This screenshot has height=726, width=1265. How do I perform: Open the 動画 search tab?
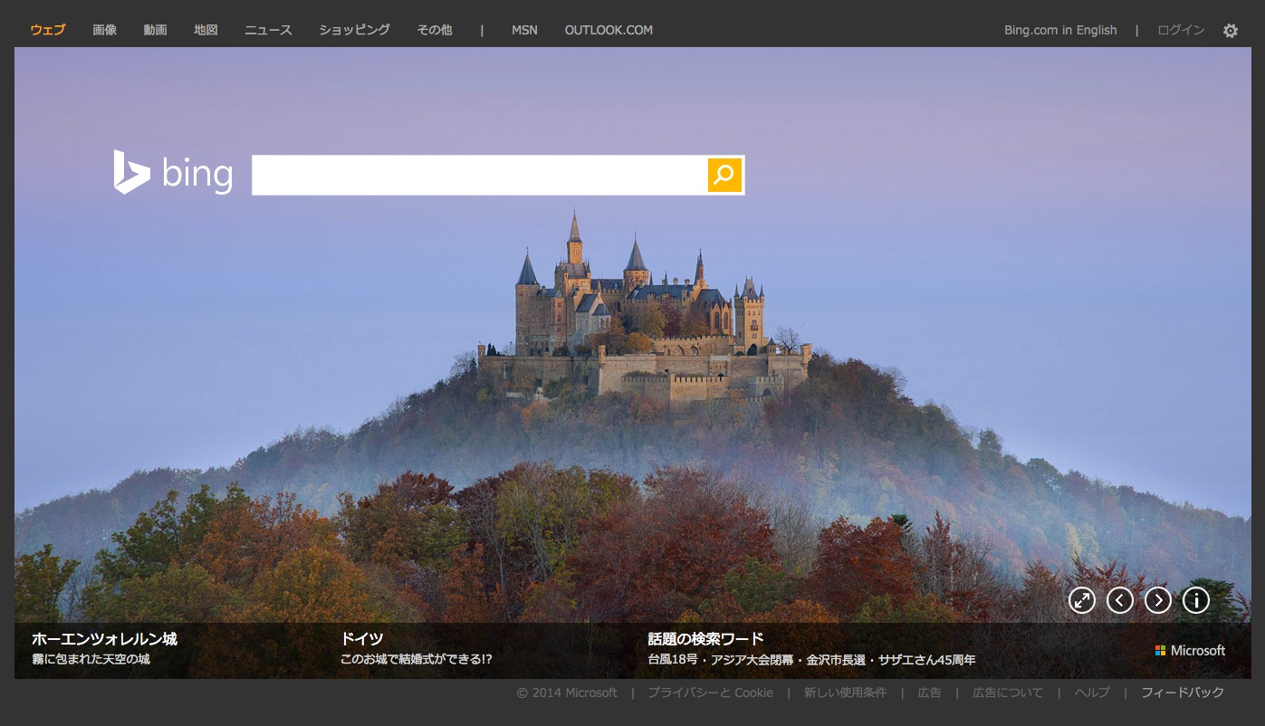(155, 30)
